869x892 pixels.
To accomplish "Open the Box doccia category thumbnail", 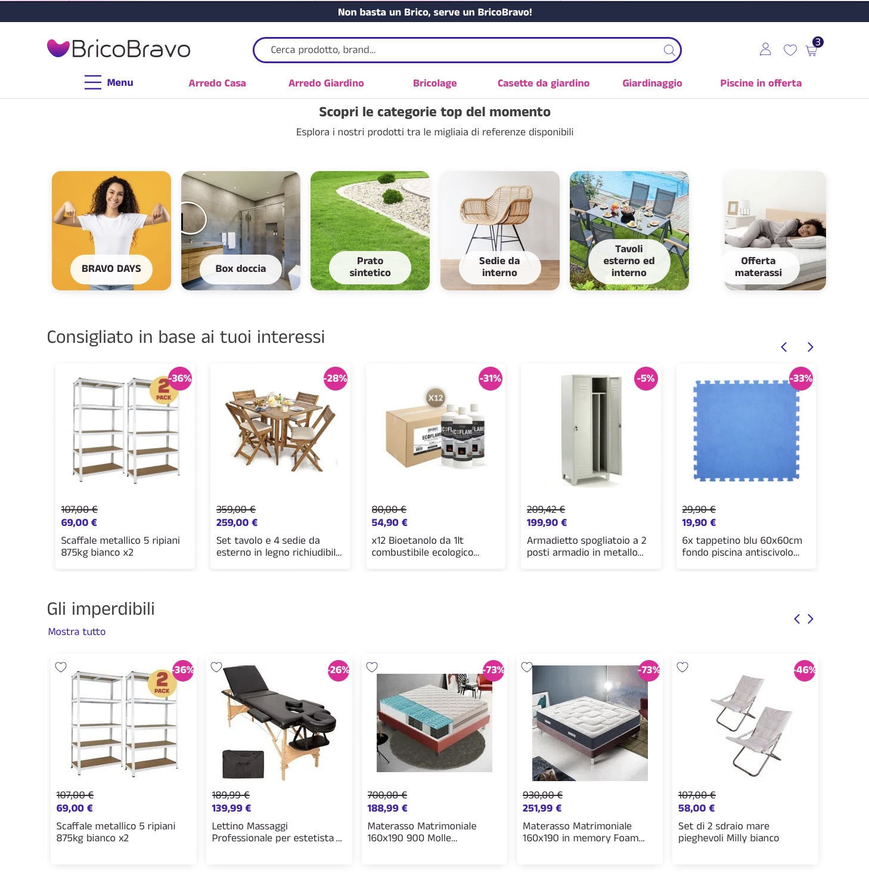I will [x=241, y=231].
